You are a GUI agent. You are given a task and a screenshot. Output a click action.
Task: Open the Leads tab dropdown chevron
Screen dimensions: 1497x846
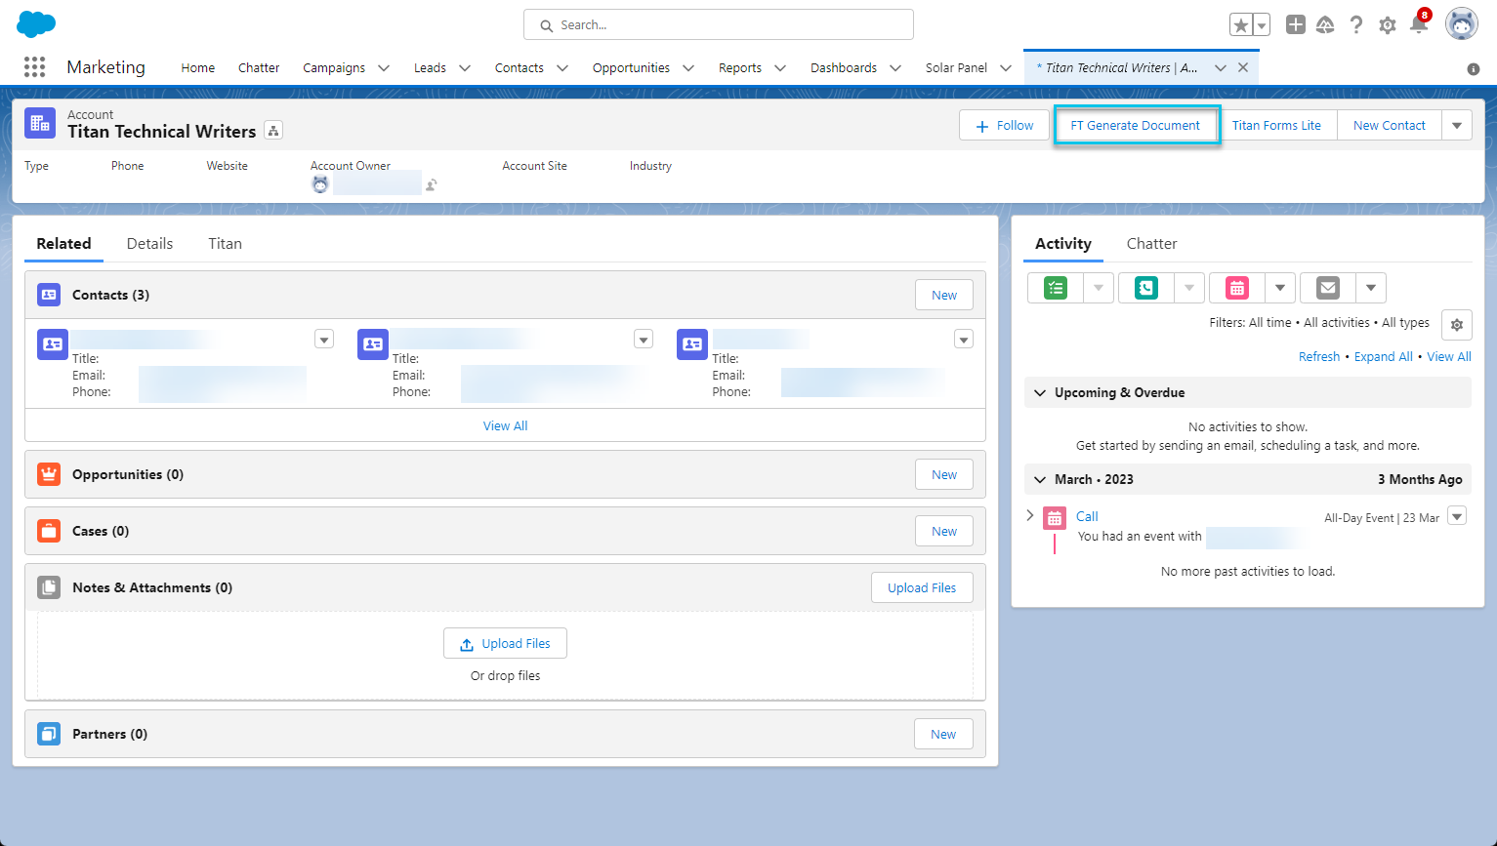coord(465,67)
